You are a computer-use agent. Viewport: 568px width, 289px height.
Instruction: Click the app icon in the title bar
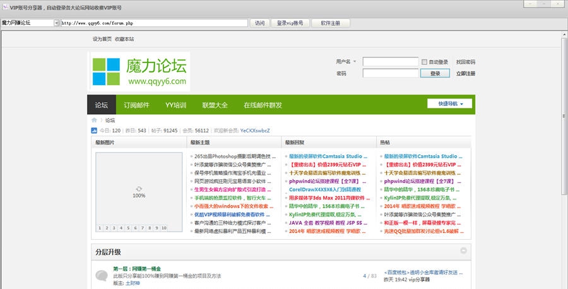(5, 6)
